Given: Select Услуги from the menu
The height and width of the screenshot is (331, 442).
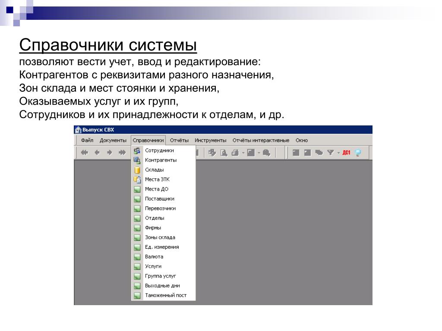Looking at the screenshot, I should click(164, 266).
